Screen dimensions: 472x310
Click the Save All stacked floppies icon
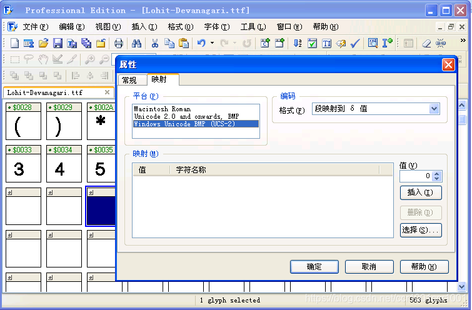[x=86, y=43]
